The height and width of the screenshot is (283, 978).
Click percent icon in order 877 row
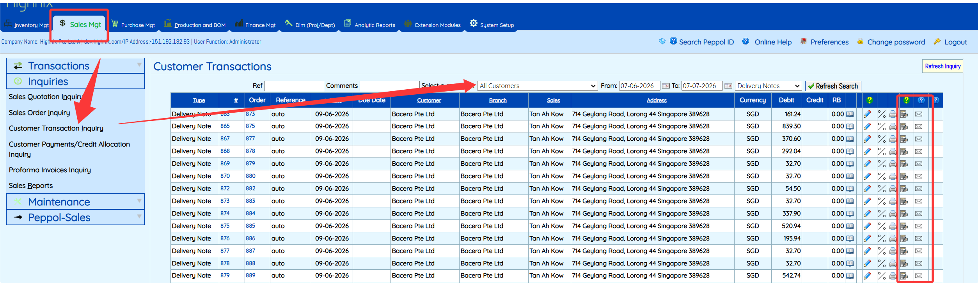tap(881, 139)
